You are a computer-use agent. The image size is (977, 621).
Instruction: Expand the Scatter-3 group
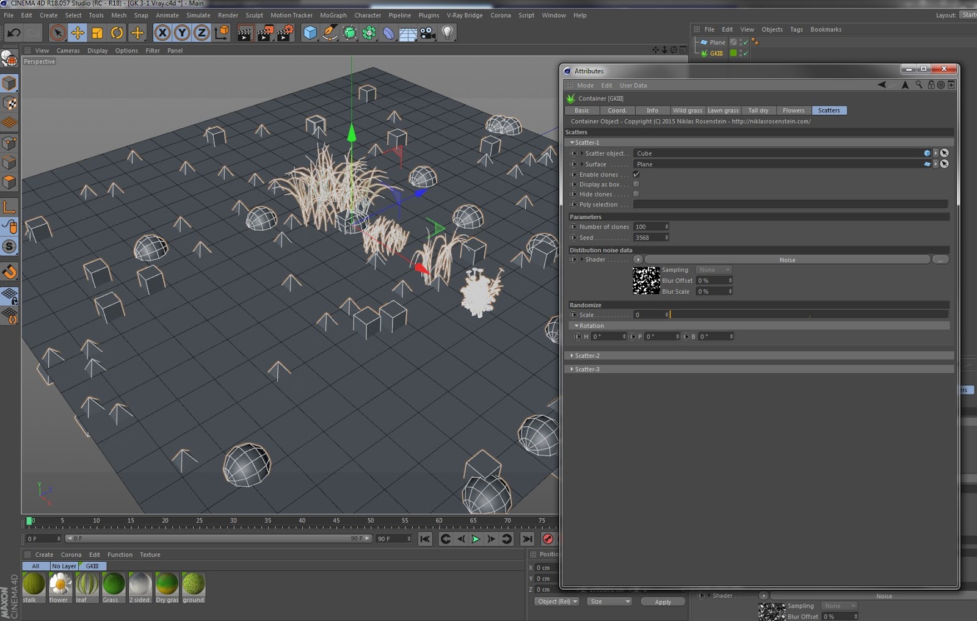572,369
